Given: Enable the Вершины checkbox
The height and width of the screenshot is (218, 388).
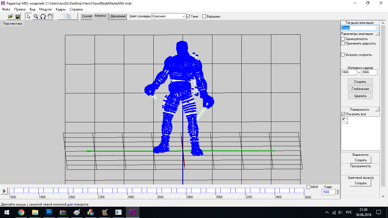Looking at the screenshot, I should point(204,16).
